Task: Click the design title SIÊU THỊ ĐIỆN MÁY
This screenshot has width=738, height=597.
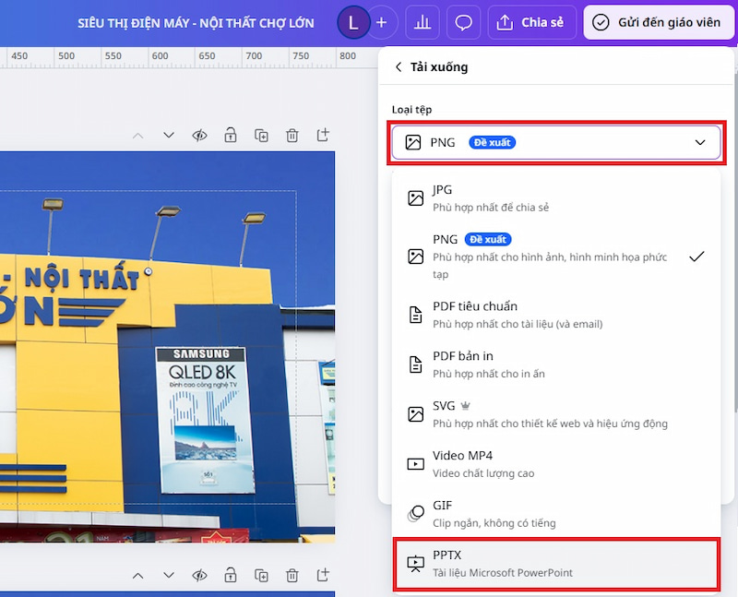Action: pyautogui.click(x=196, y=23)
